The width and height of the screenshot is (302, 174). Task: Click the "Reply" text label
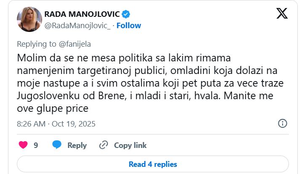pos(77,145)
